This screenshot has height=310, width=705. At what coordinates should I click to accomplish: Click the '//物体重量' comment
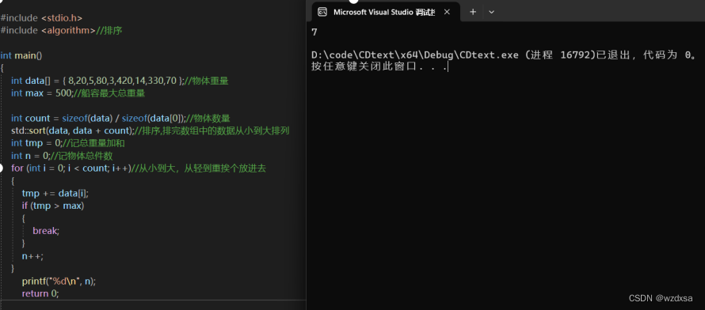(x=207, y=81)
